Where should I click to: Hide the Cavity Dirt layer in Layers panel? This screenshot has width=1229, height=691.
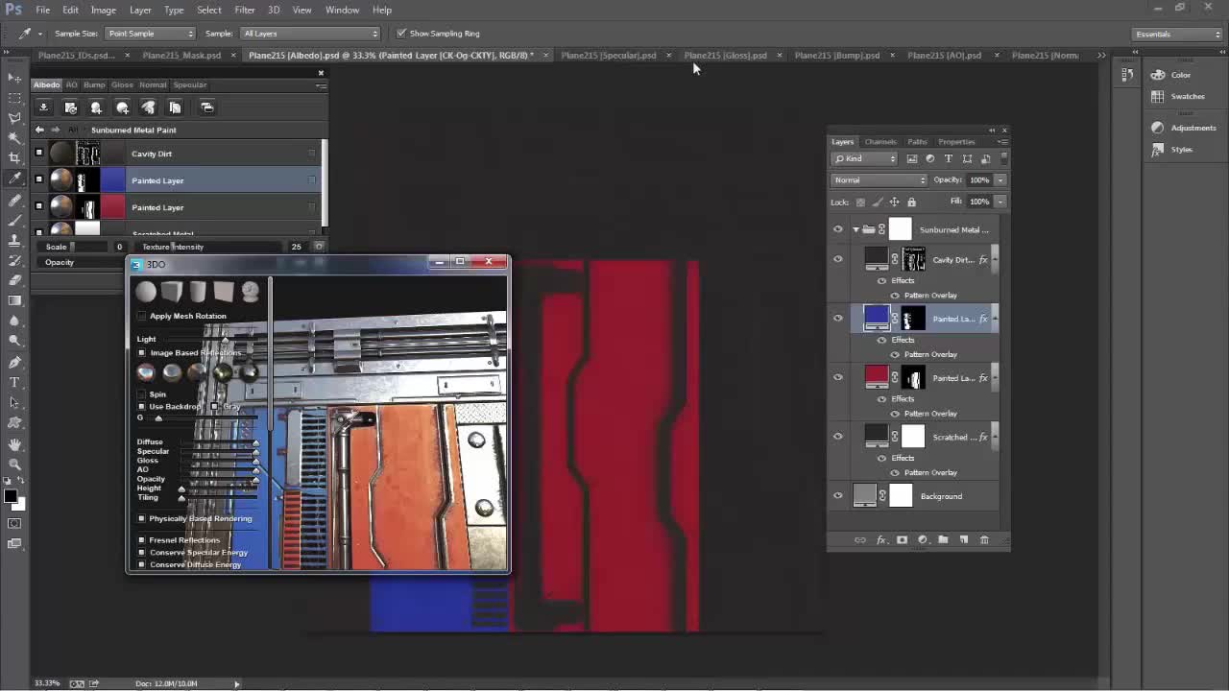[838, 259]
